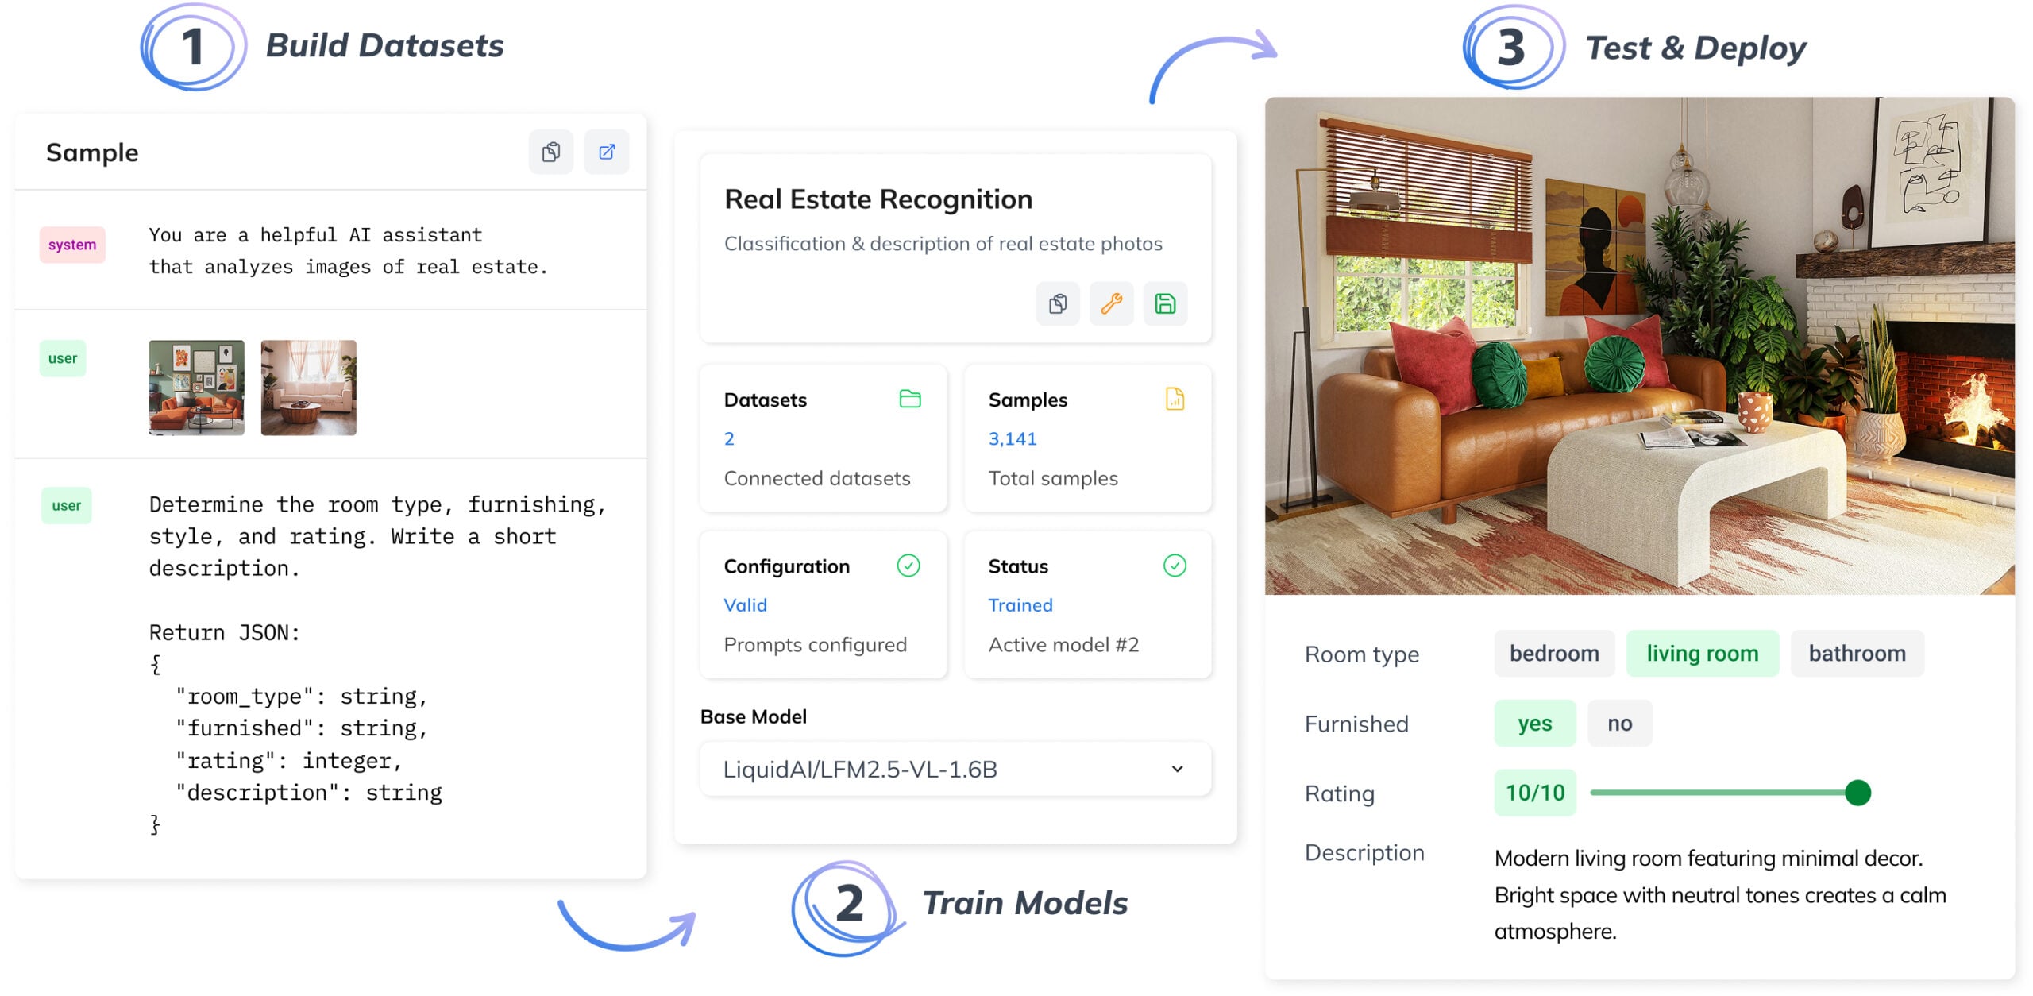The width and height of the screenshot is (2033, 996).
Task: Click the orange wrench settings icon
Action: tap(1111, 303)
